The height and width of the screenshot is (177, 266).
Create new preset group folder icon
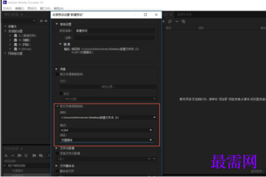19,155
